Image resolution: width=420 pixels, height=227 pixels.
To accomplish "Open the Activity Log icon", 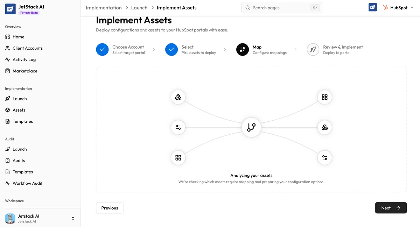I will (x=8, y=59).
